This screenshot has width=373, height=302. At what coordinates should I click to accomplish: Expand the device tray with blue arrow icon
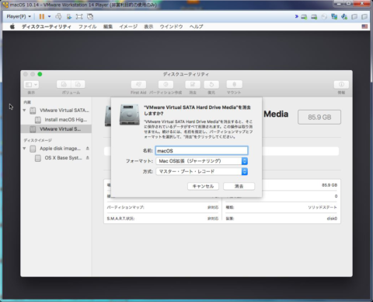(x=297, y=16)
